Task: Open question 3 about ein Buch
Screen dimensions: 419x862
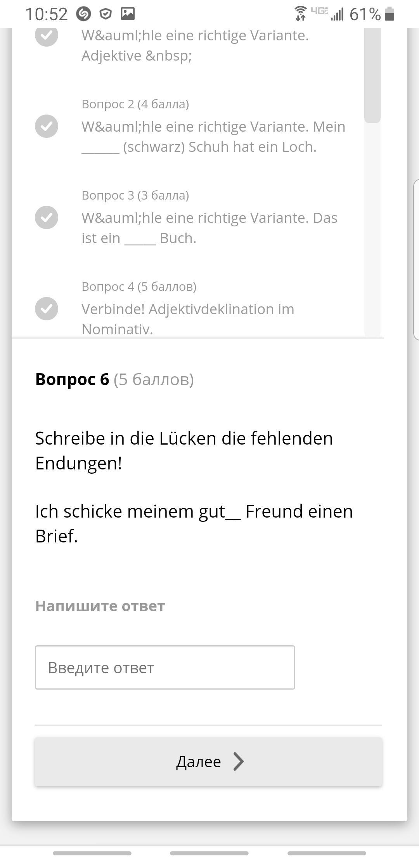Action: (x=209, y=228)
